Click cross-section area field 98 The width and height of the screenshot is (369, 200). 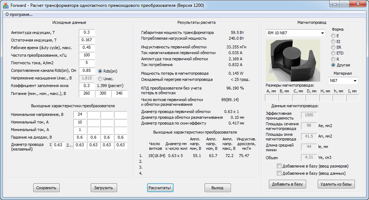click(x=309, y=126)
